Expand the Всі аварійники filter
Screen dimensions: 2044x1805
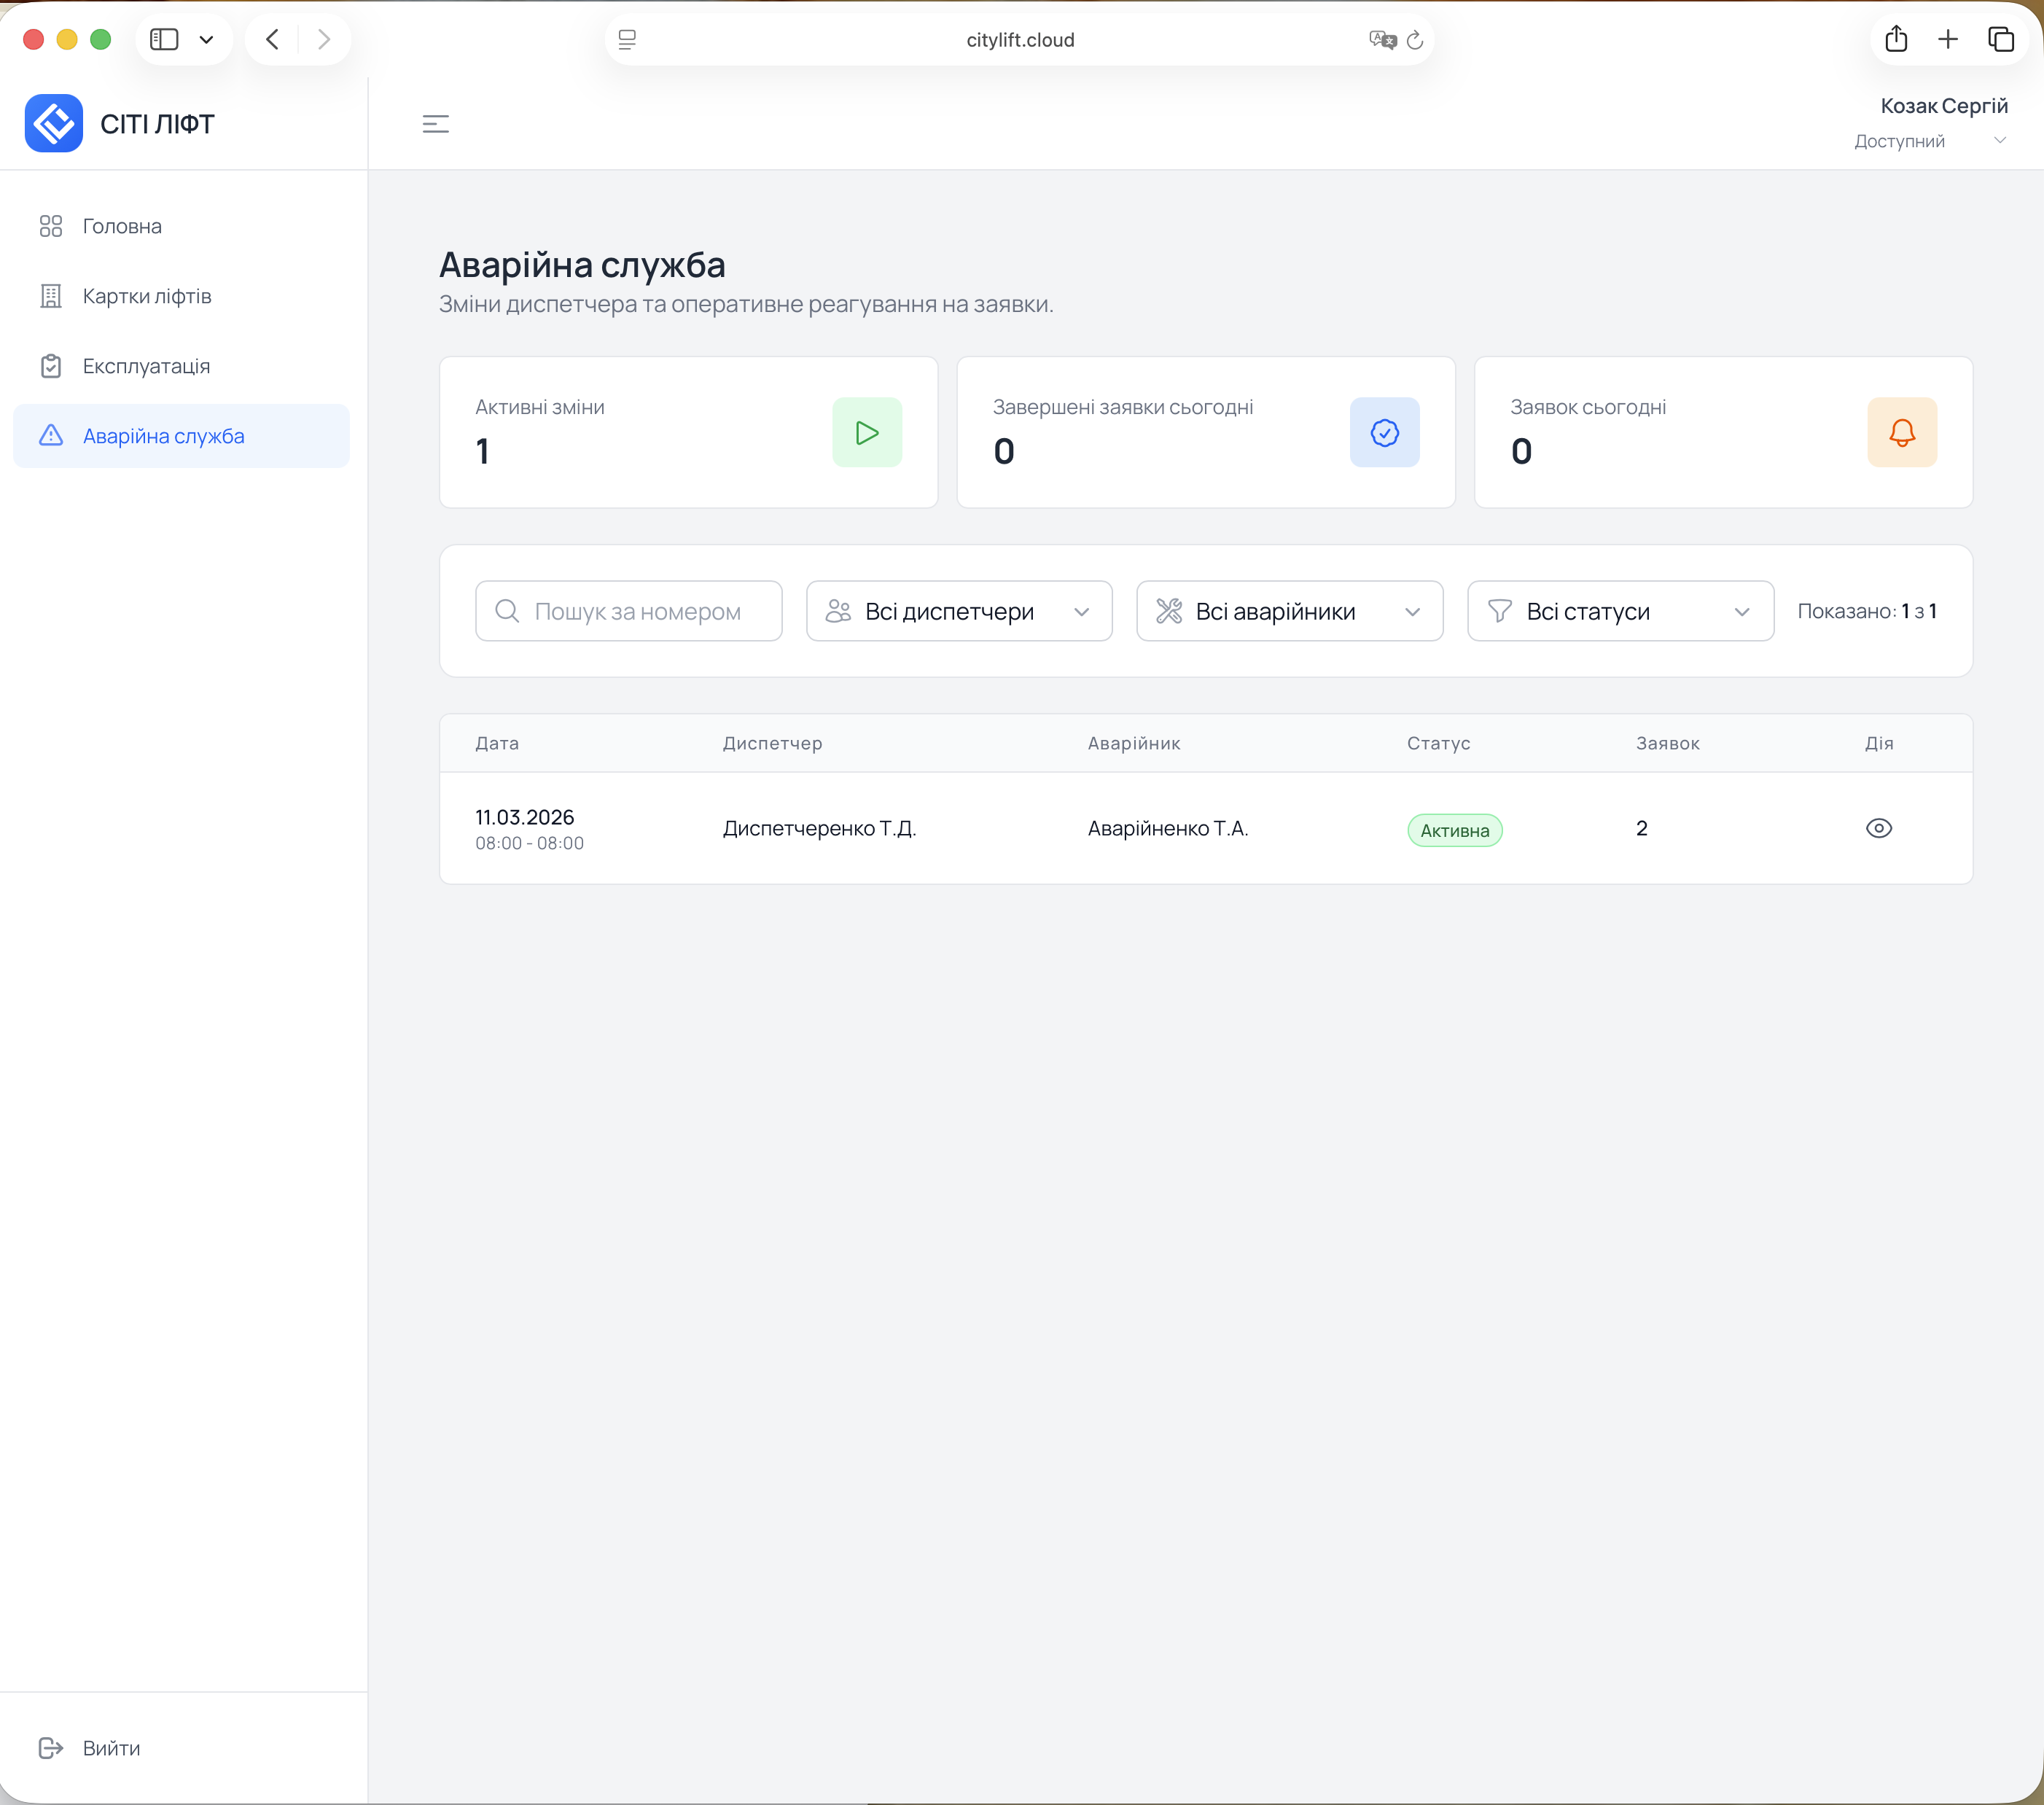(1288, 611)
